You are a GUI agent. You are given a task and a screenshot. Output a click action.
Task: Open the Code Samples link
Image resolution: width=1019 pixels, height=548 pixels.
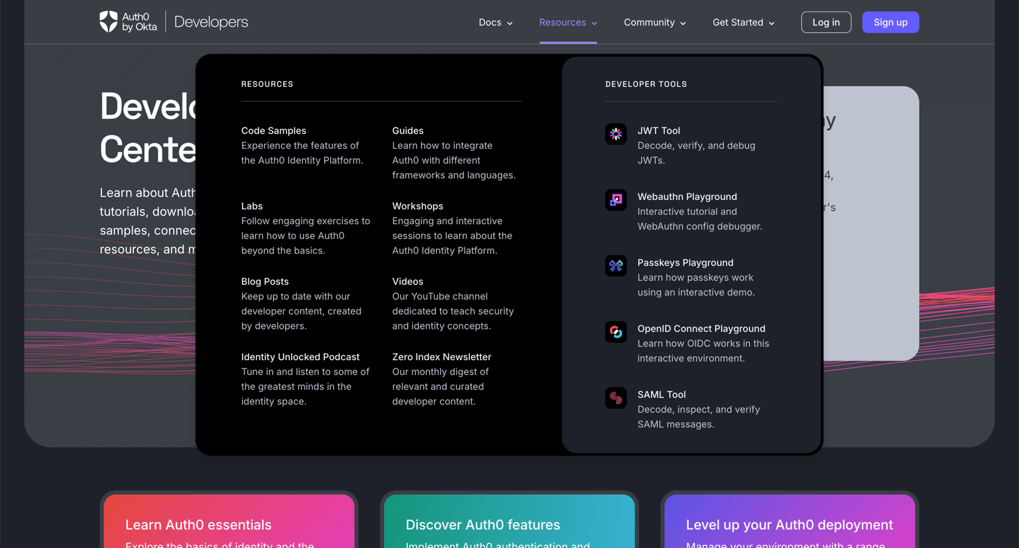point(274,131)
